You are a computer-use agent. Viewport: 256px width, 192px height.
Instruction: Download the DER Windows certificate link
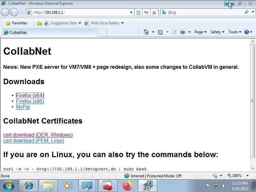[38, 135]
